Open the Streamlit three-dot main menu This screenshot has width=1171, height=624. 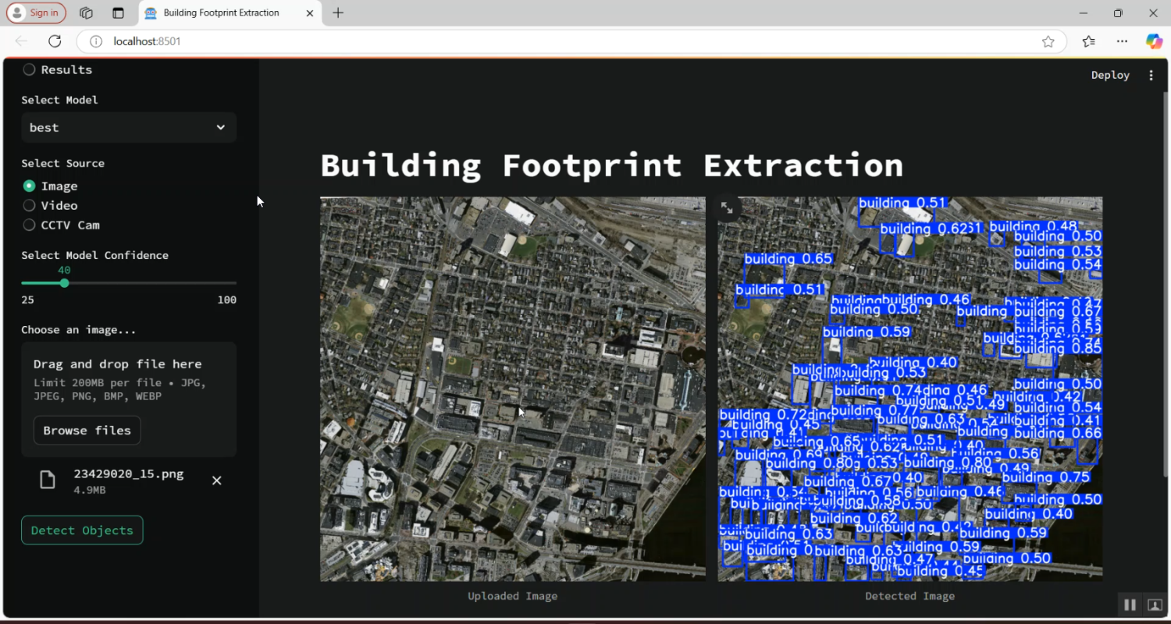click(x=1151, y=76)
